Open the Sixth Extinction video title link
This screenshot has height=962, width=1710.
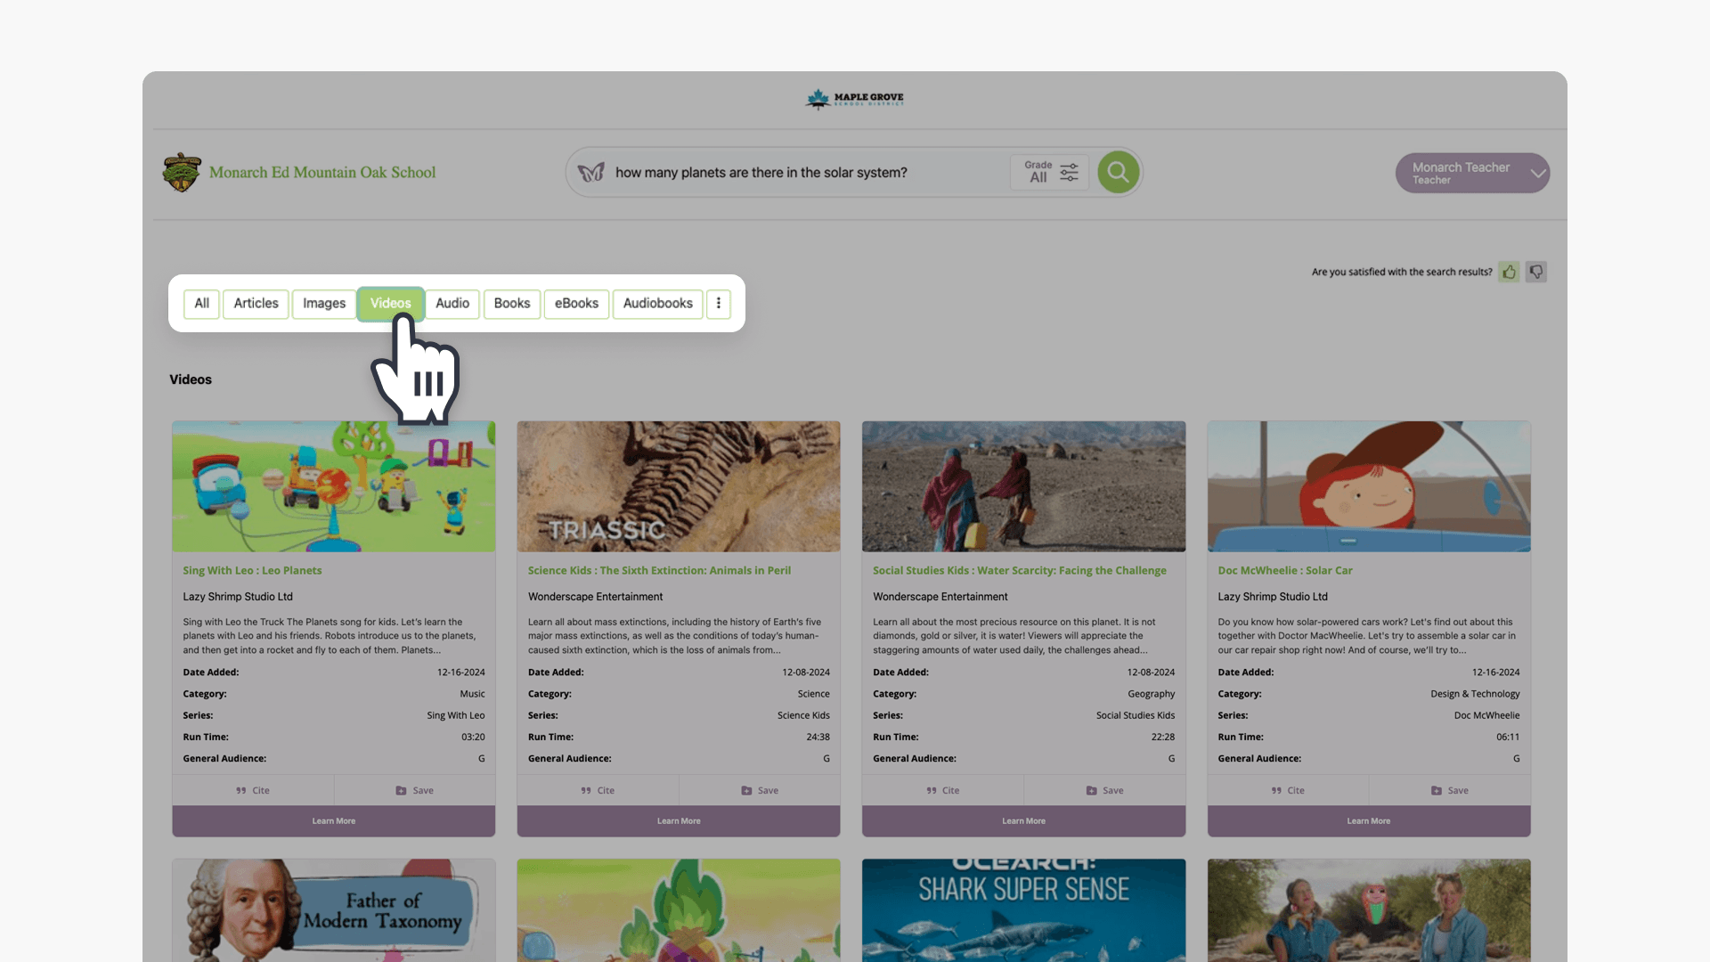[659, 570]
